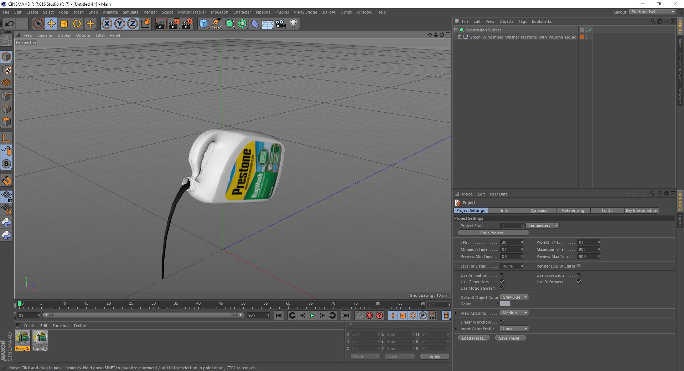The width and height of the screenshot is (684, 371).
Task: Select the Move tool in top toolbar
Action: click(51, 24)
